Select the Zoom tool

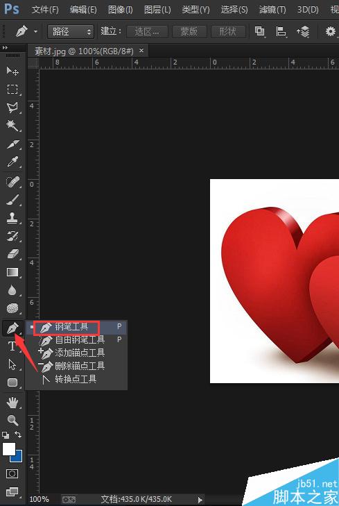pyautogui.click(x=12, y=421)
